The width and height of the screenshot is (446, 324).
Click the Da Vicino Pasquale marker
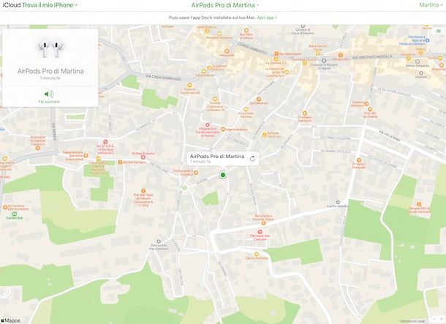(x=359, y=160)
